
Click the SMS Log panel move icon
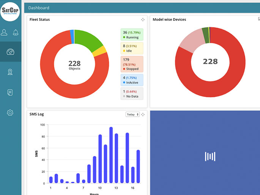(x=143, y=114)
